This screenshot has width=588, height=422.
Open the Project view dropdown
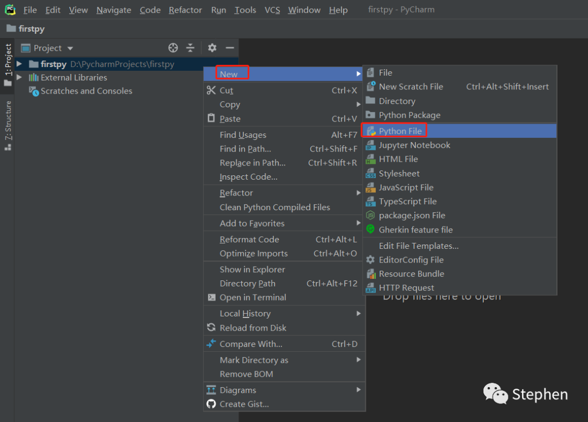click(70, 48)
